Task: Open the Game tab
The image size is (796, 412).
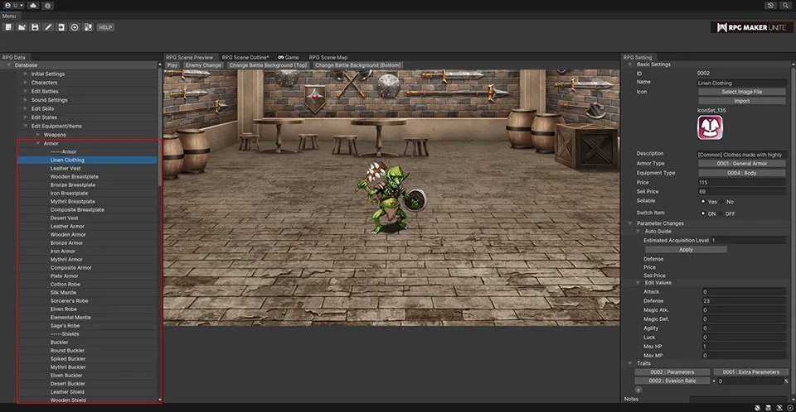Action: 289,57
